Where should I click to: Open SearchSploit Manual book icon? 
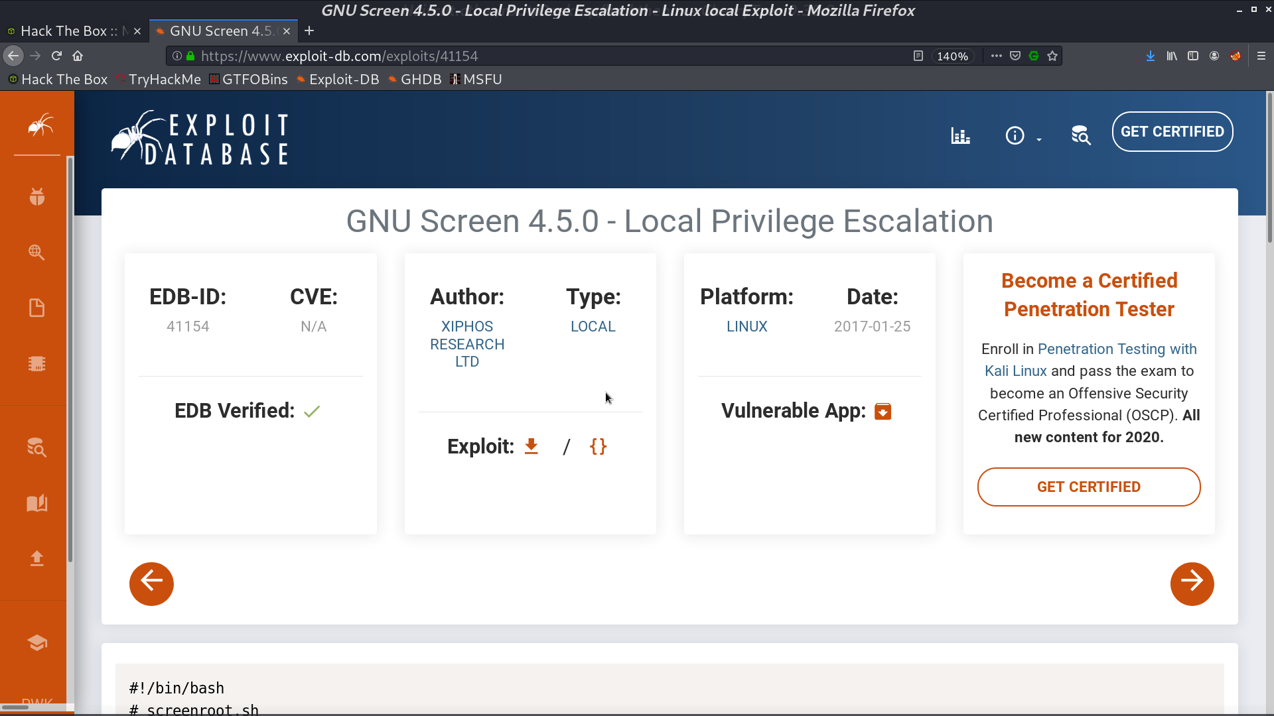[37, 503]
